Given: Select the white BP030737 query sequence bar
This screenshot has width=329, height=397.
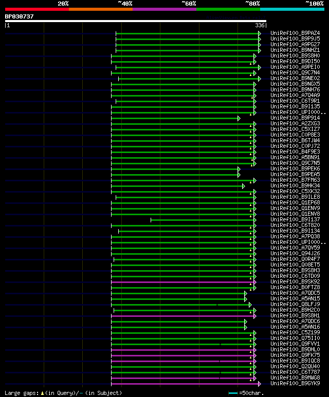Looking at the screenshot, I should [x=136, y=21].
